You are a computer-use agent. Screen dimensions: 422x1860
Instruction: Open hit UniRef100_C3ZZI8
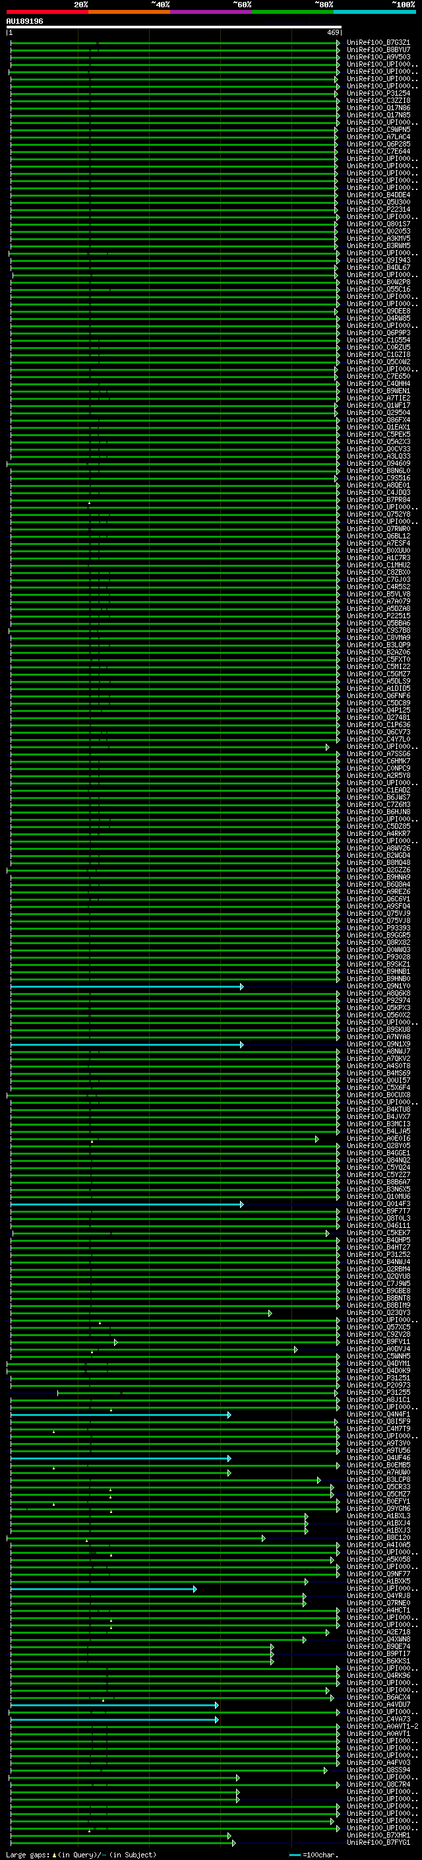378,100
